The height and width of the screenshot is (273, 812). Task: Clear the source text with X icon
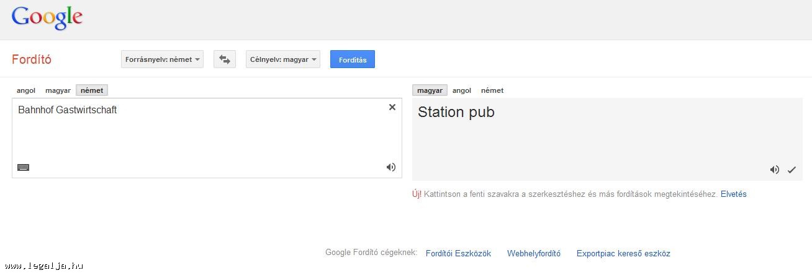coord(392,107)
